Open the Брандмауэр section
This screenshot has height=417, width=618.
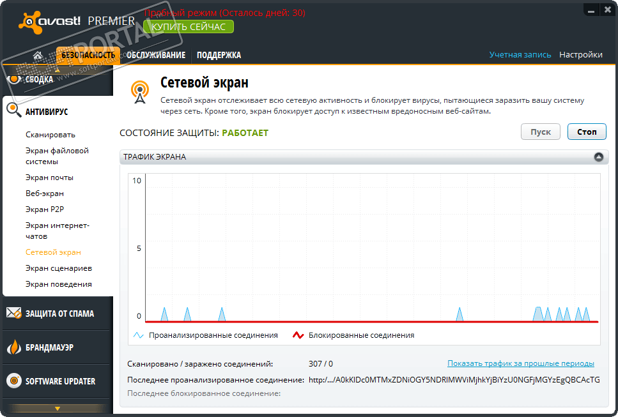(49, 347)
